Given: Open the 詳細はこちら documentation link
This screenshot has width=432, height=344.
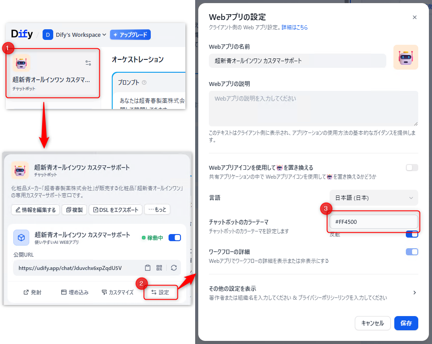Looking at the screenshot, I should click(295, 27).
